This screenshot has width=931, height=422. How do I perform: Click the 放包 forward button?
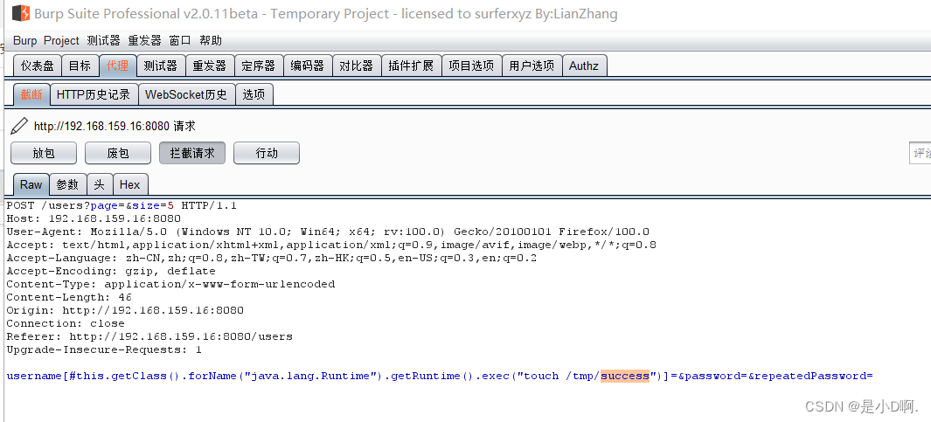click(x=44, y=153)
